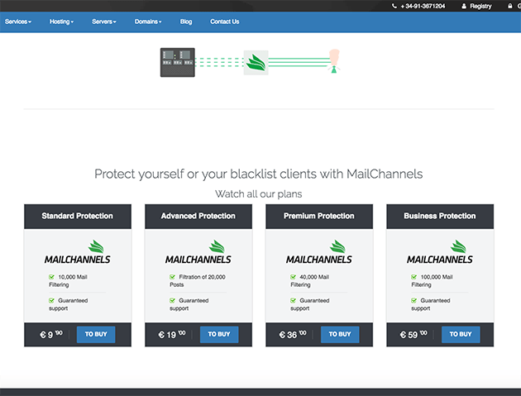The width and height of the screenshot is (521, 396).
Task: Click MailChannels logo in Advanced Protection card
Action: [198, 252]
